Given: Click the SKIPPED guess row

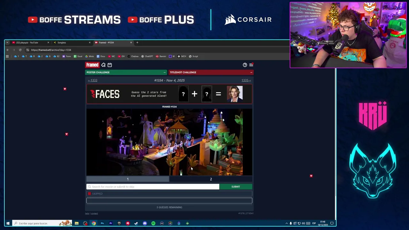Looking at the screenshot, I should [169, 194].
